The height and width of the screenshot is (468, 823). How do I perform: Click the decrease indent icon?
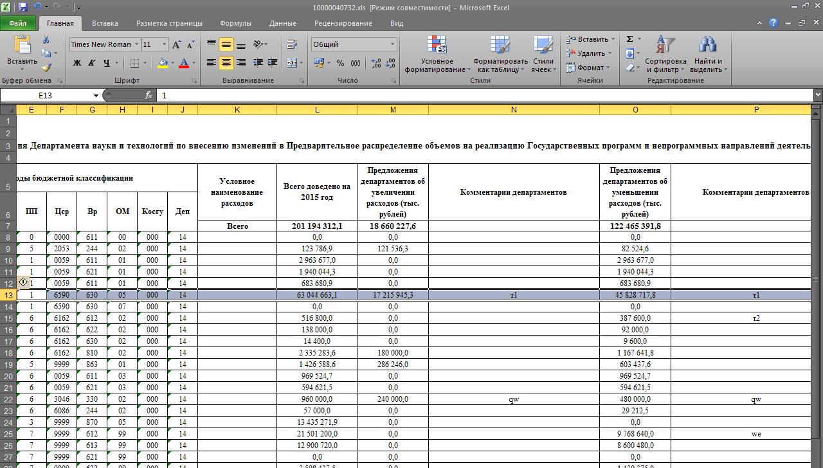click(258, 62)
